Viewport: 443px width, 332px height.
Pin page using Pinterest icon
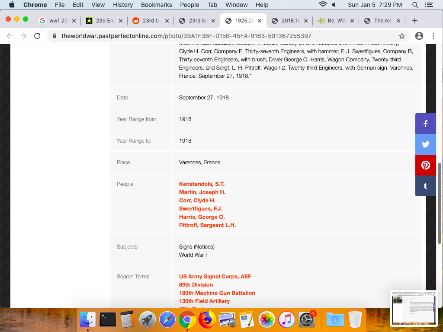(x=426, y=165)
